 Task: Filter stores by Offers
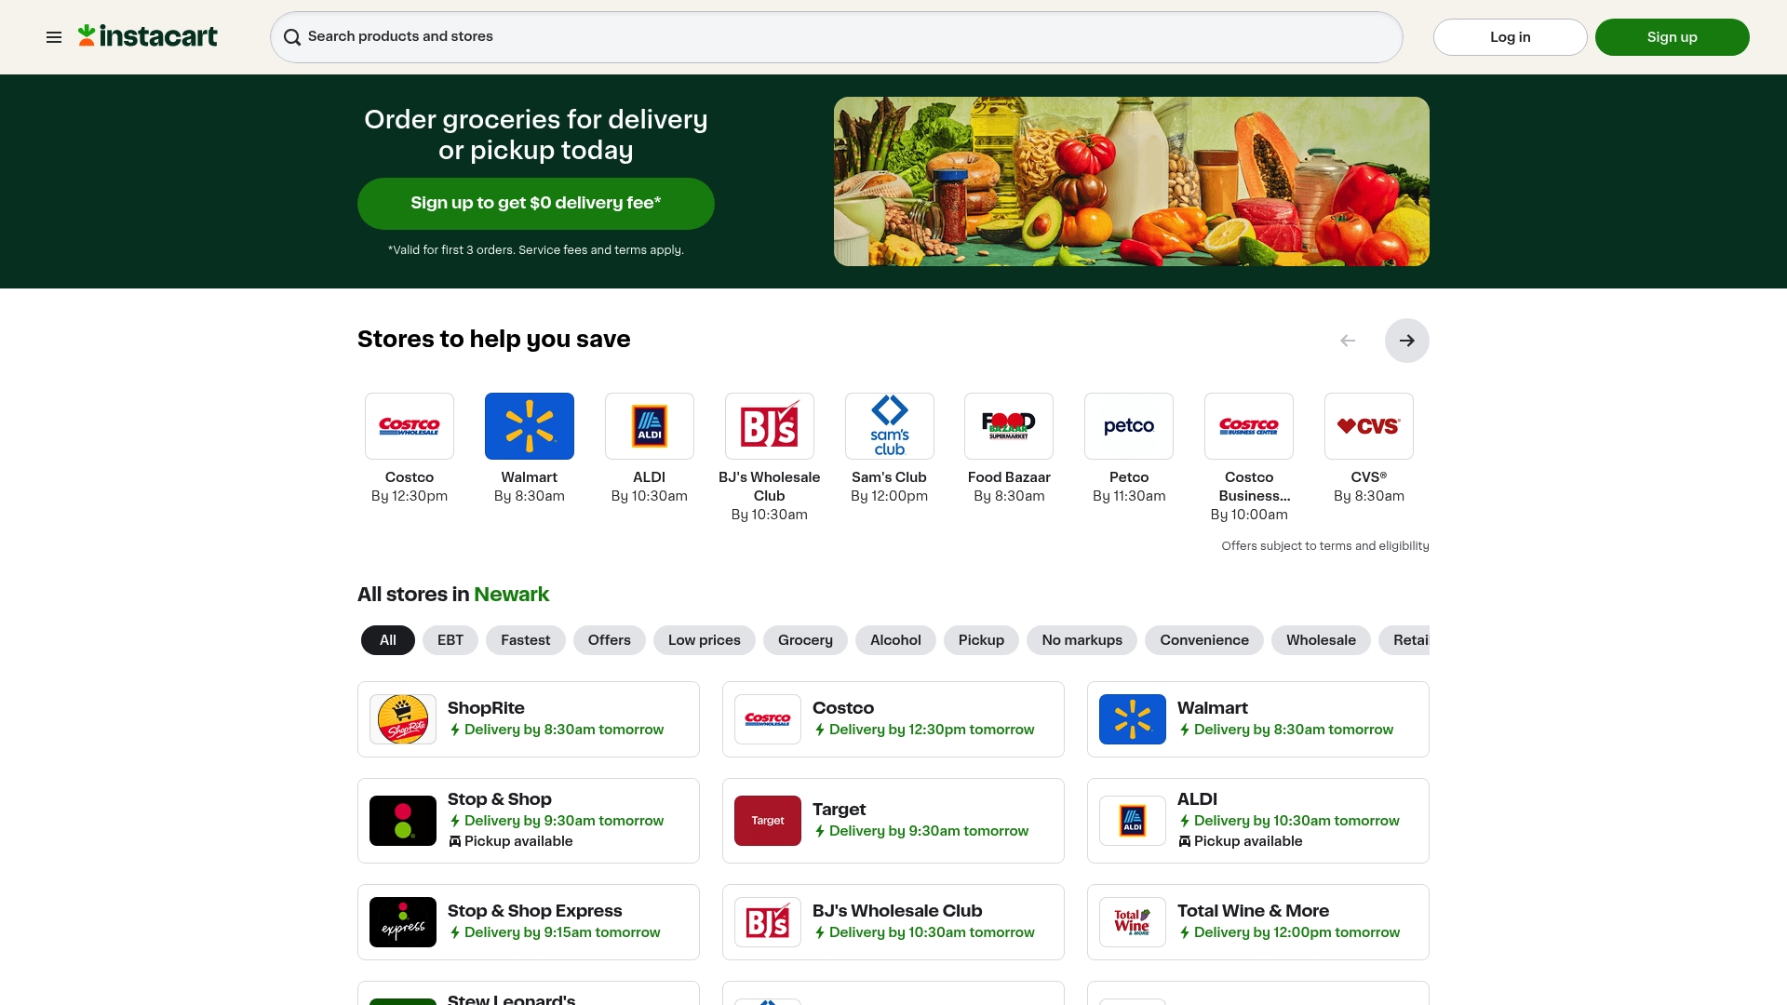point(610,640)
